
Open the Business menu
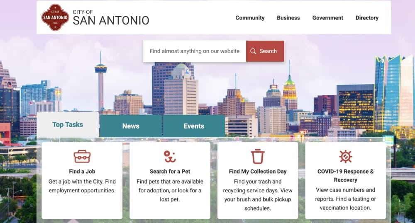(288, 18)
